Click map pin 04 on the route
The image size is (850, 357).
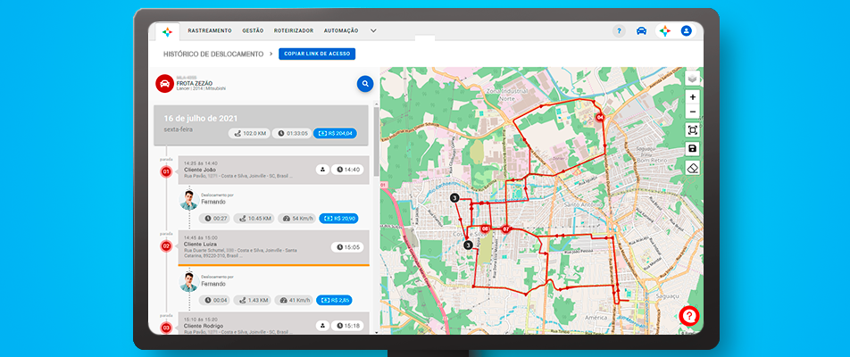[x=600, y=117]
